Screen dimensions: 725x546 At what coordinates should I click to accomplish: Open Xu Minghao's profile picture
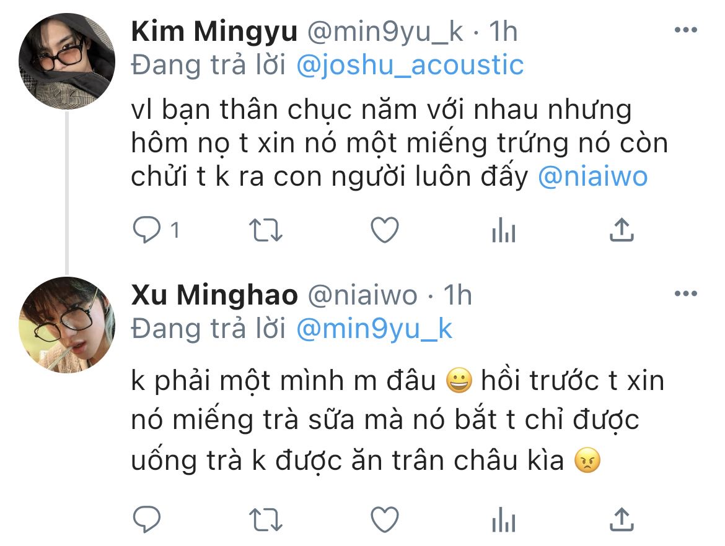tap(66, 325)
